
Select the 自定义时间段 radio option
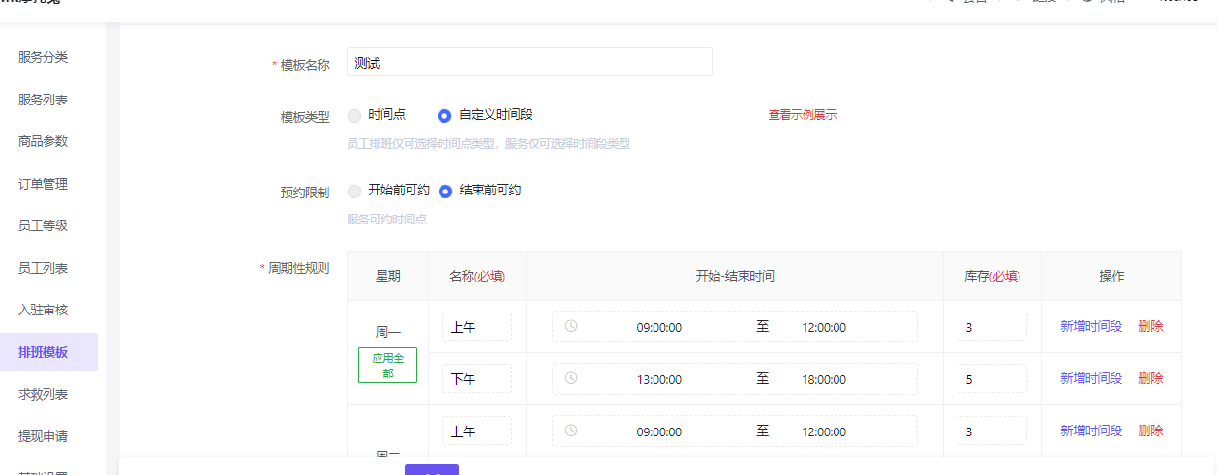pos(444,115)
